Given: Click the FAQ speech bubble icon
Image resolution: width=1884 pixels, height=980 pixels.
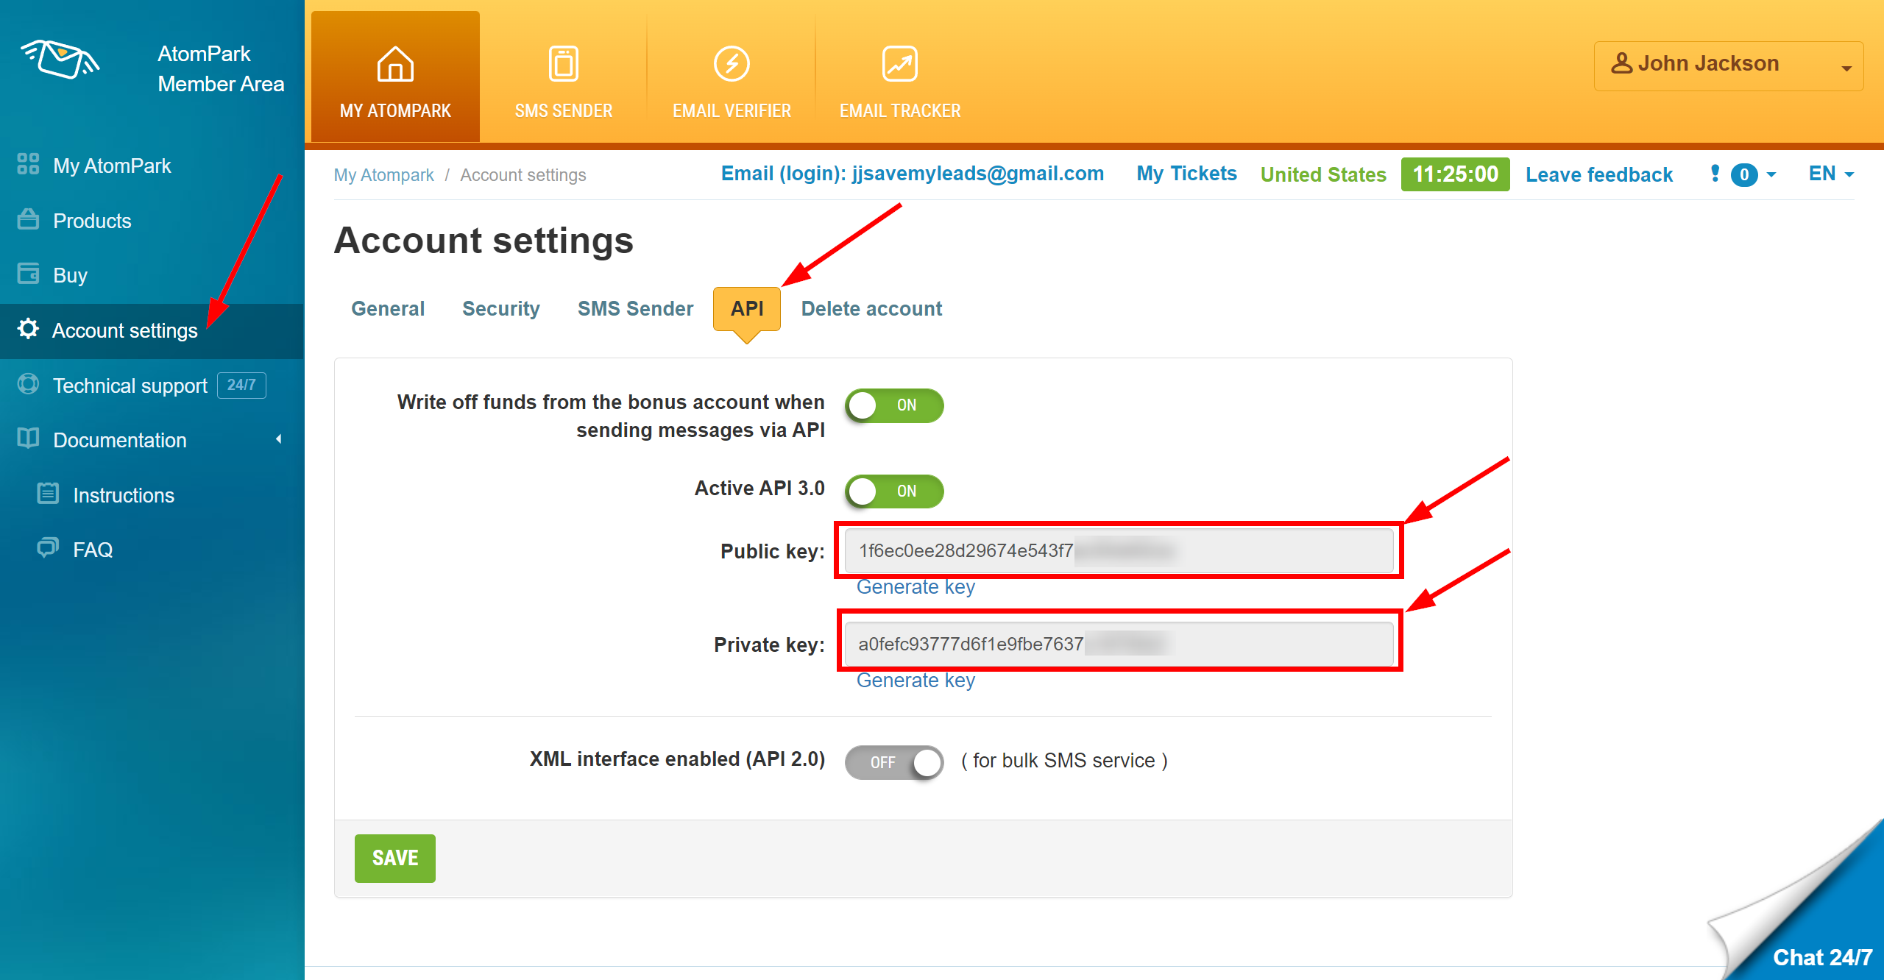Looking at the screenshot, I should tap(48, 547).
